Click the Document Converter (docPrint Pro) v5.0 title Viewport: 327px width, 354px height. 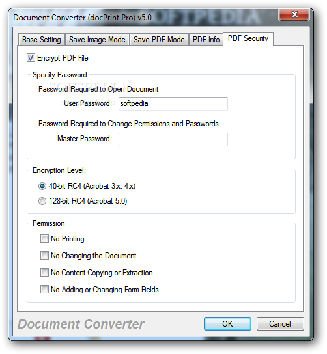pos(83,18)
